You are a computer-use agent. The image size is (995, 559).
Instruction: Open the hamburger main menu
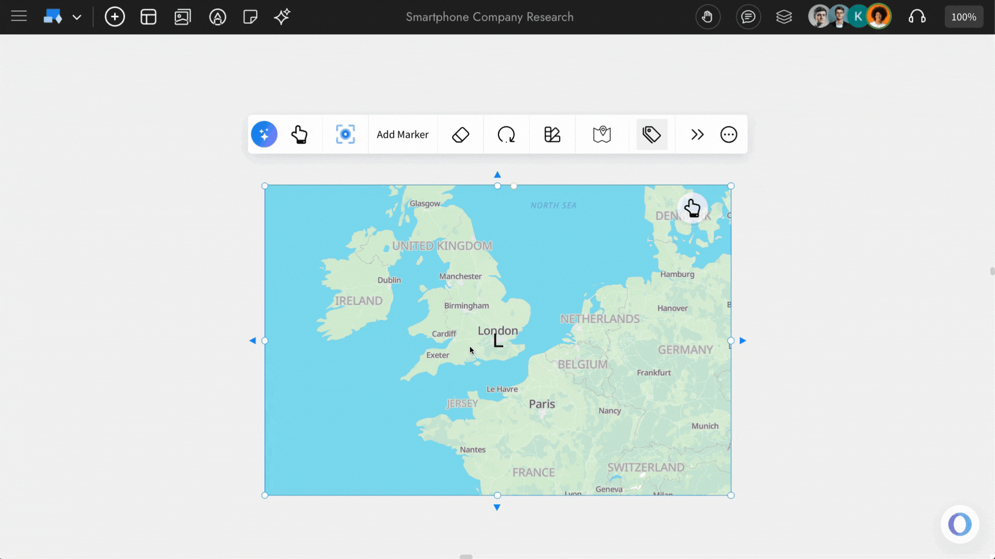coord(18,16)
